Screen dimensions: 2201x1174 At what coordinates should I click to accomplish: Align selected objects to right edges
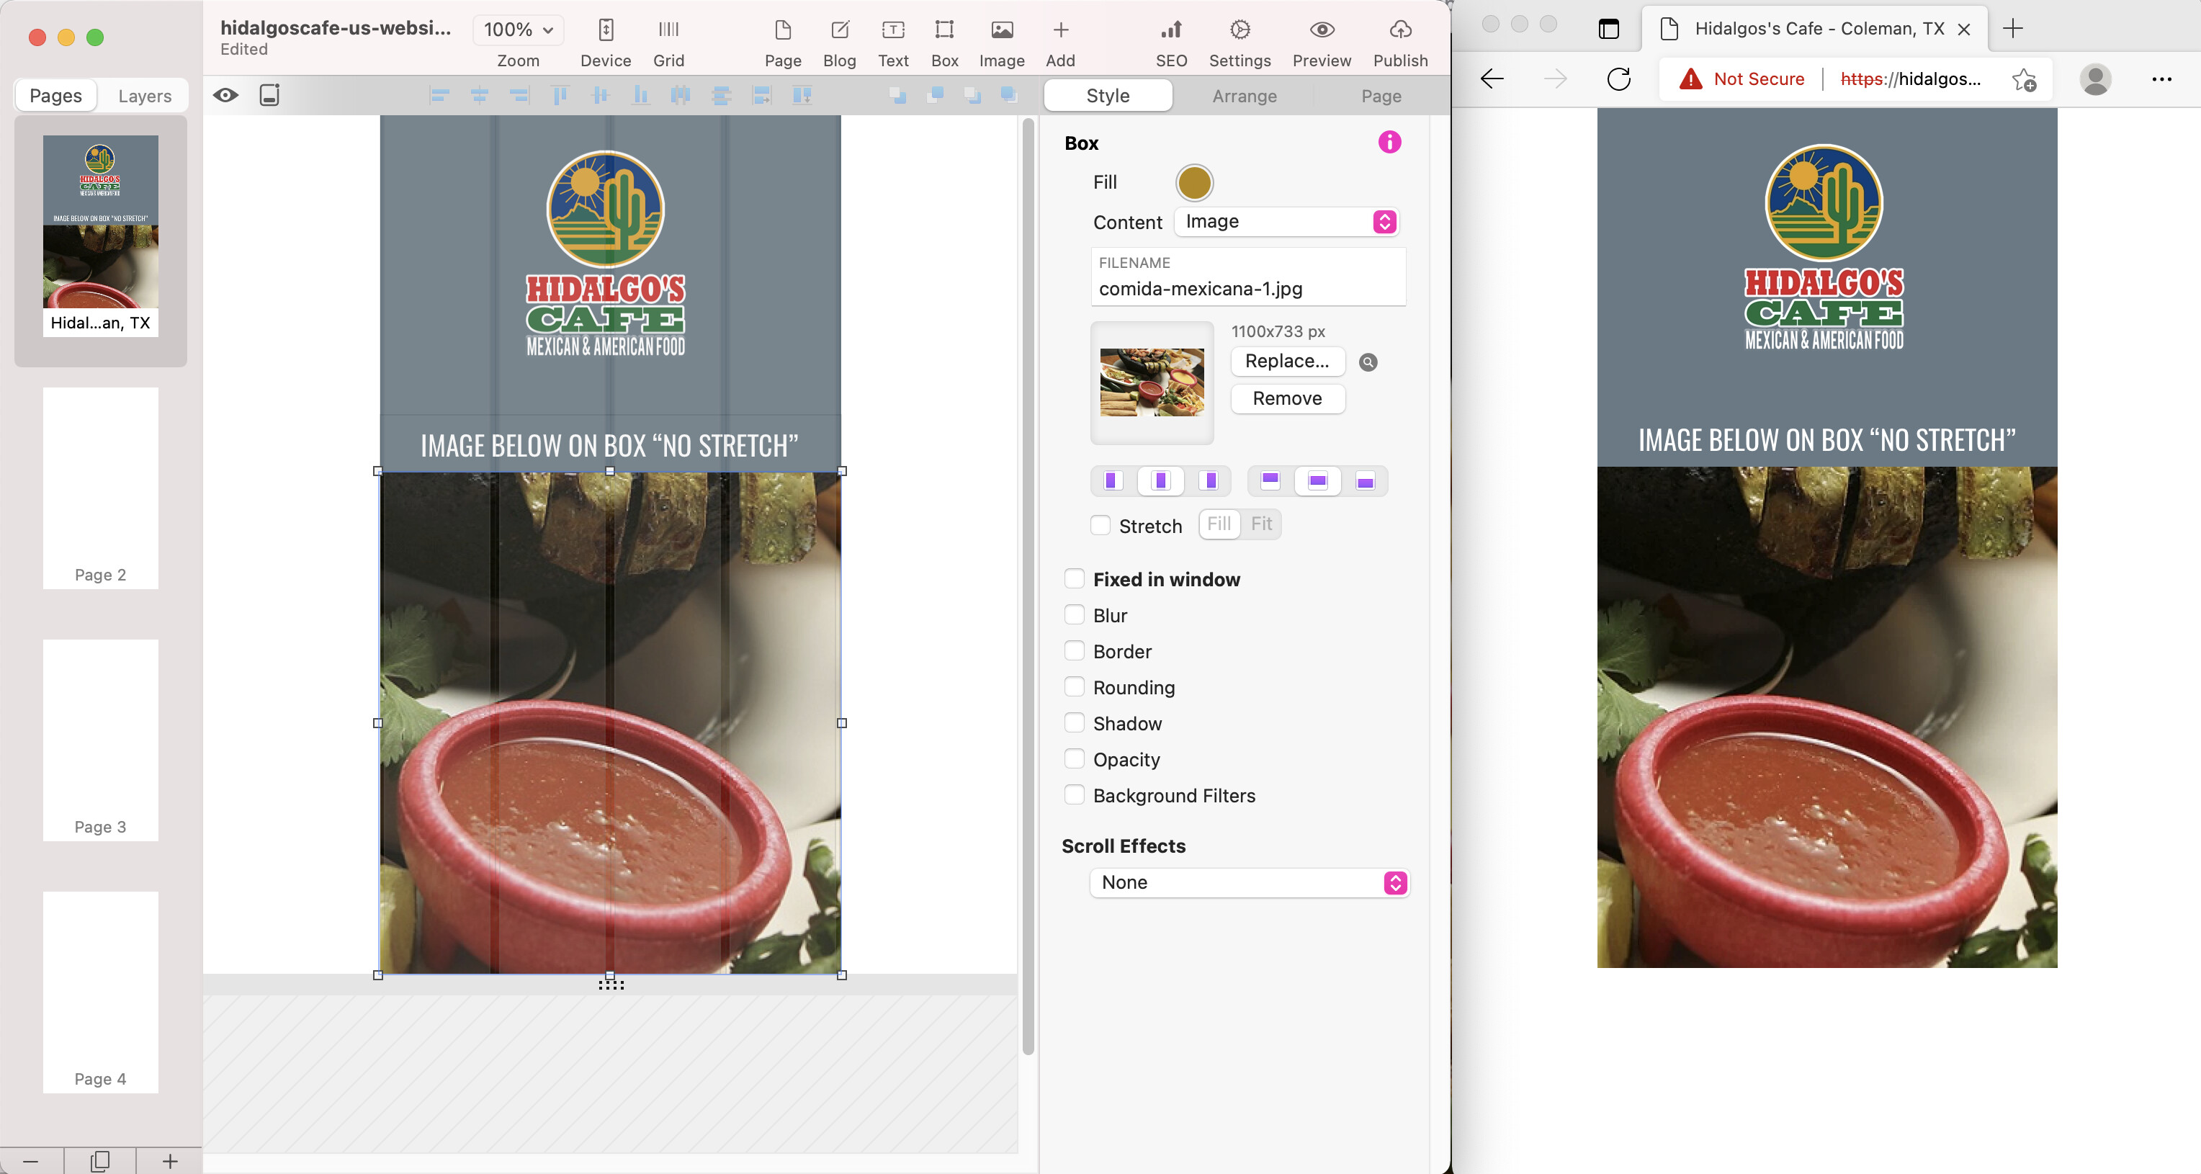coord(519,96)
